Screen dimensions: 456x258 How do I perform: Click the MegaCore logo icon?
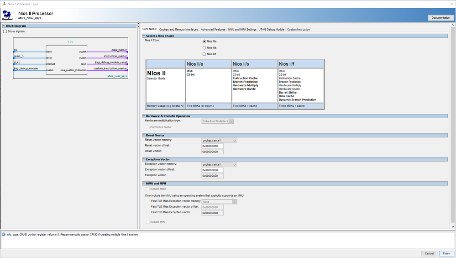click(x=7, y=16)
